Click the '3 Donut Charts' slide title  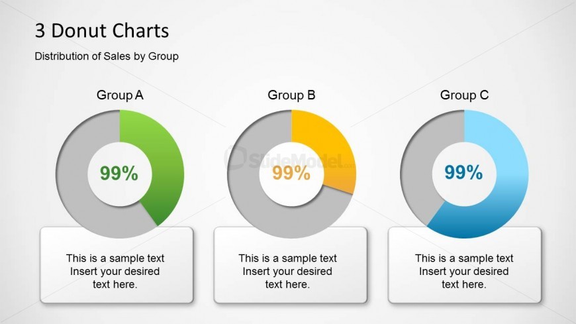(101, 30)
